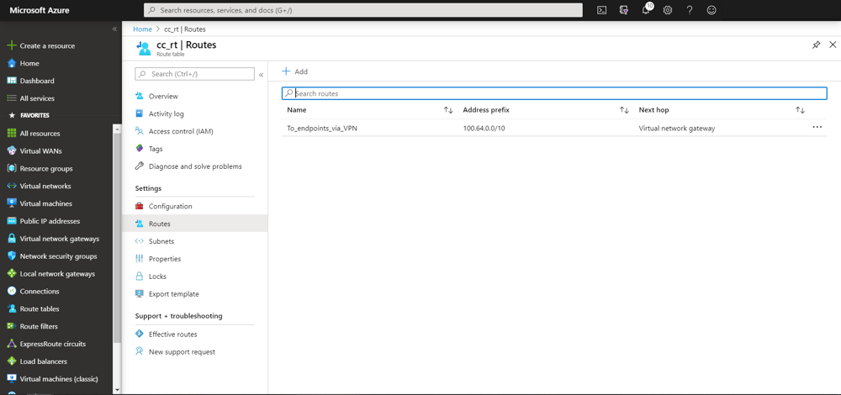
Task: Click Resource groups icon
Action: coord(11,168)
